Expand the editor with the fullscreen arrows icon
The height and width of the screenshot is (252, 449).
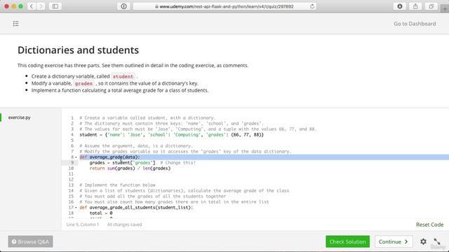click(436, 241)
